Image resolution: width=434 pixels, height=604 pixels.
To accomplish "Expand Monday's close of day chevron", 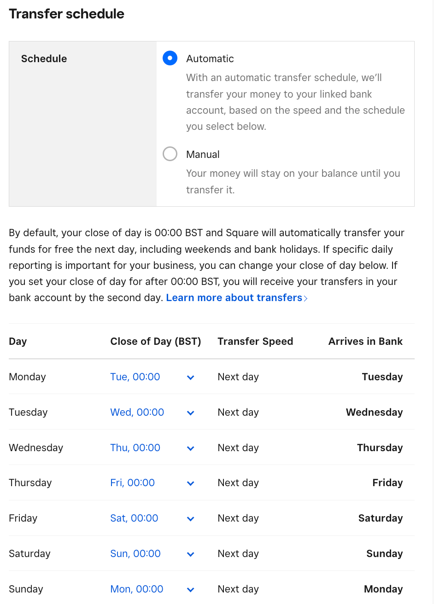I will pos(191,377).
